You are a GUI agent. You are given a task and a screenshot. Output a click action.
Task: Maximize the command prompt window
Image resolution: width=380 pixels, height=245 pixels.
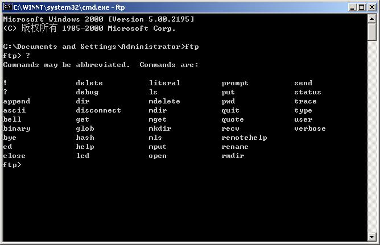click(361, 7)
